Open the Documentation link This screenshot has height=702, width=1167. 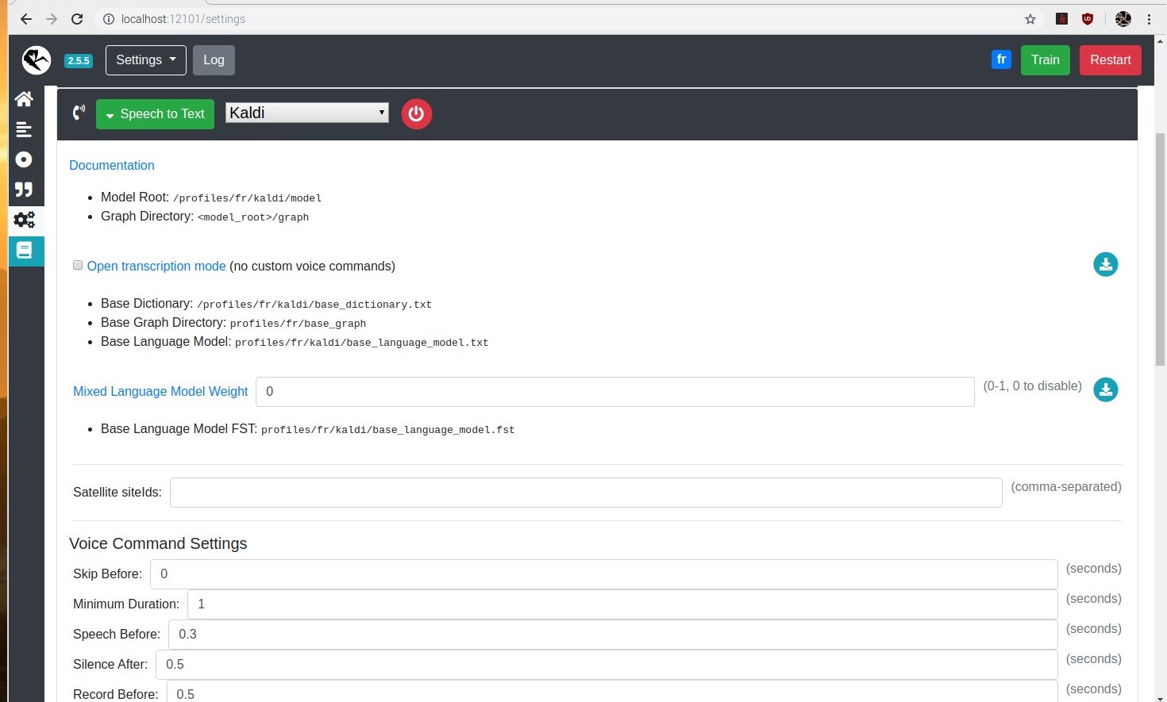pyautogui.click(x=112, y=165)
